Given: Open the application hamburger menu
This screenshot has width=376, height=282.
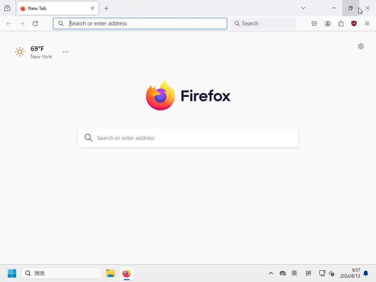Looking at the screenshot, I should (367, 23).
